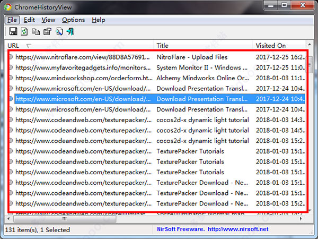
Task: Click the Copy Selected Items icon
Action: [x=36, y=32]
